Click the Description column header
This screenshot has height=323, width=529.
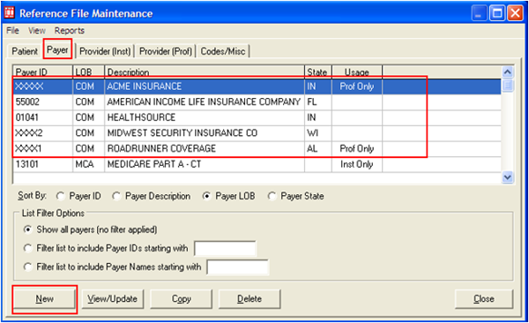(x=205, y=72)
